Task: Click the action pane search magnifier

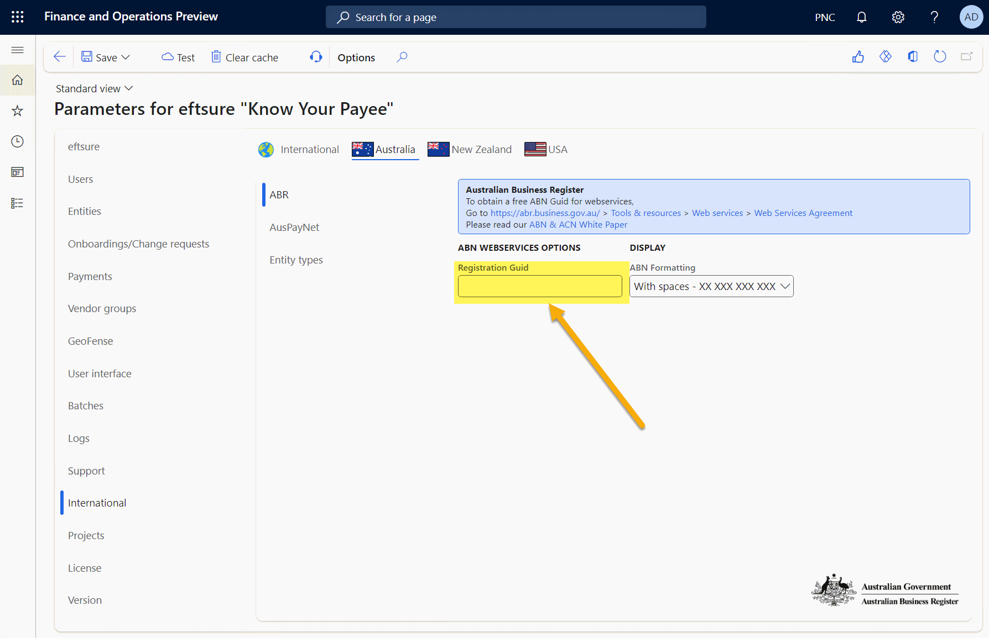Action: (402, 57)
